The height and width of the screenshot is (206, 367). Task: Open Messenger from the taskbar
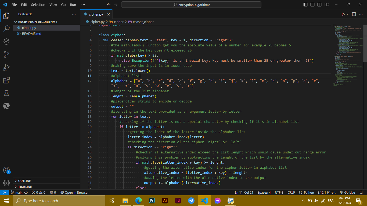(218, 201)
